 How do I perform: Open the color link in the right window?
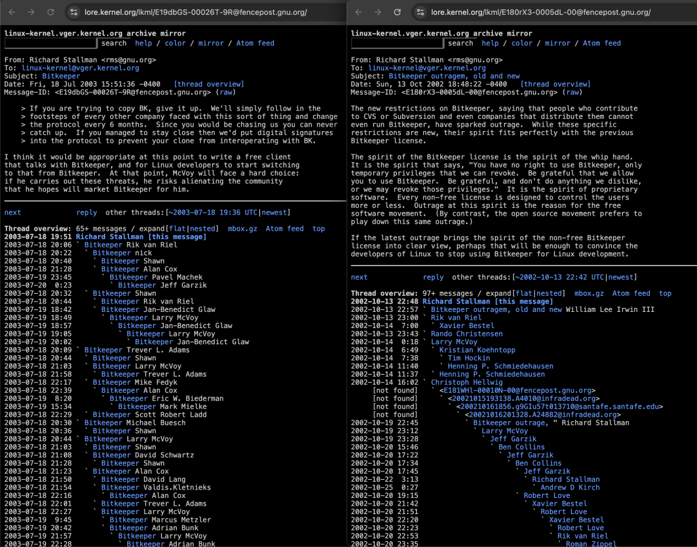522,43
